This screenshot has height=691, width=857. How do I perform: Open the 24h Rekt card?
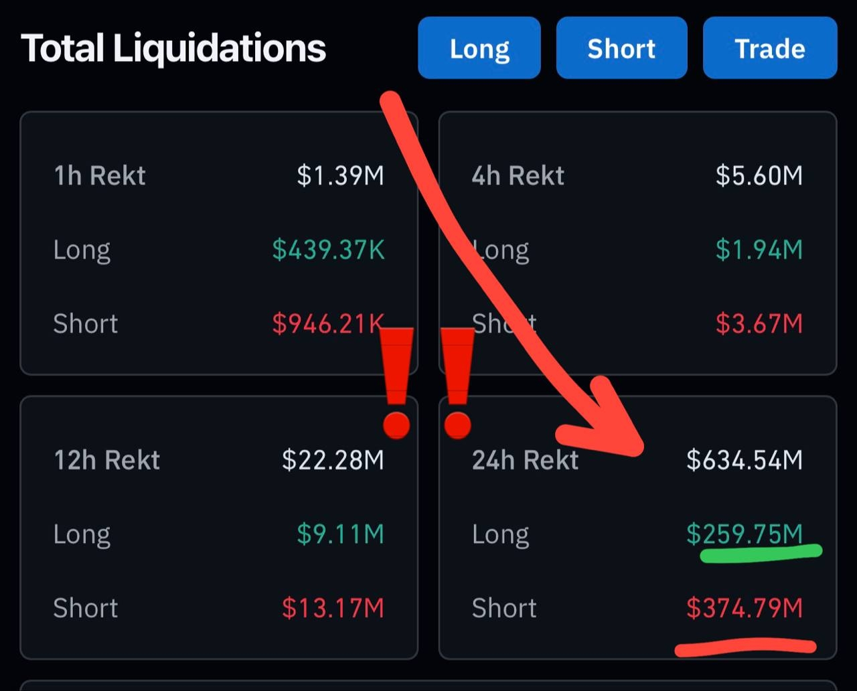(x=637, y=528)
